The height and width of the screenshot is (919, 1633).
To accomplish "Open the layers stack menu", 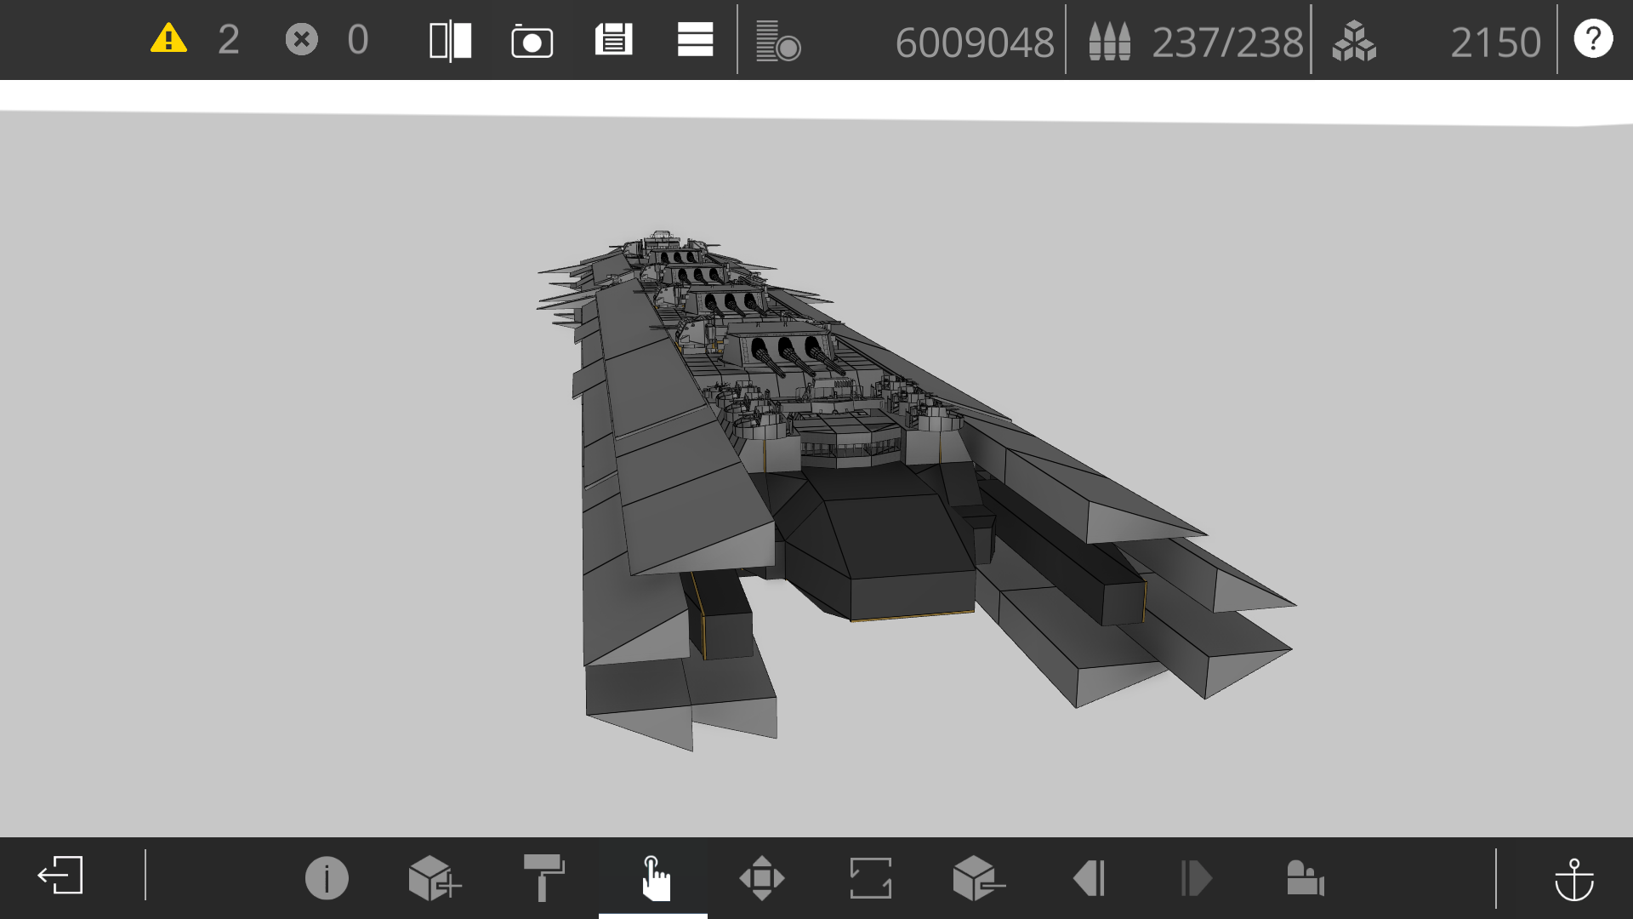I will 695,40.
